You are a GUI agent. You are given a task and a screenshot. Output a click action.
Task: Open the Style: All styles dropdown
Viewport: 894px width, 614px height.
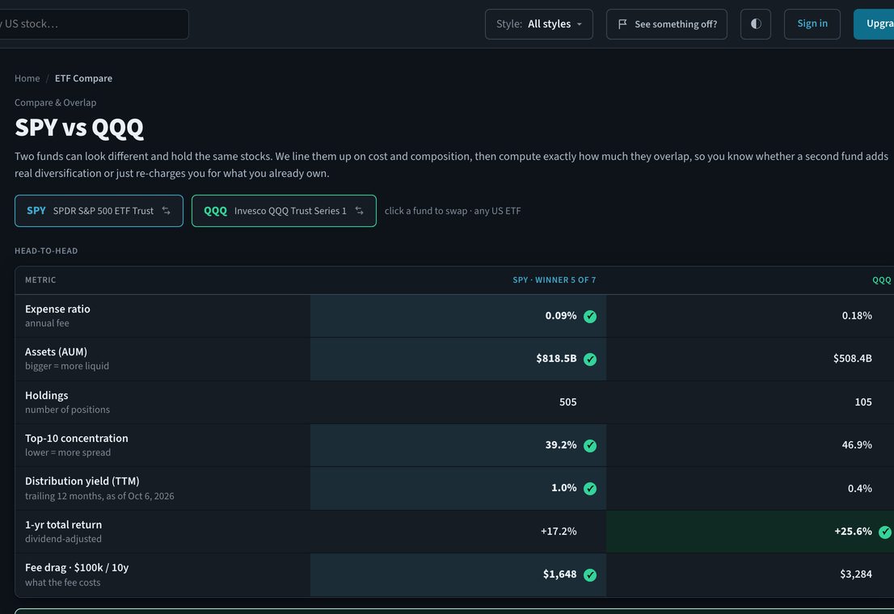tap(539, 24)
